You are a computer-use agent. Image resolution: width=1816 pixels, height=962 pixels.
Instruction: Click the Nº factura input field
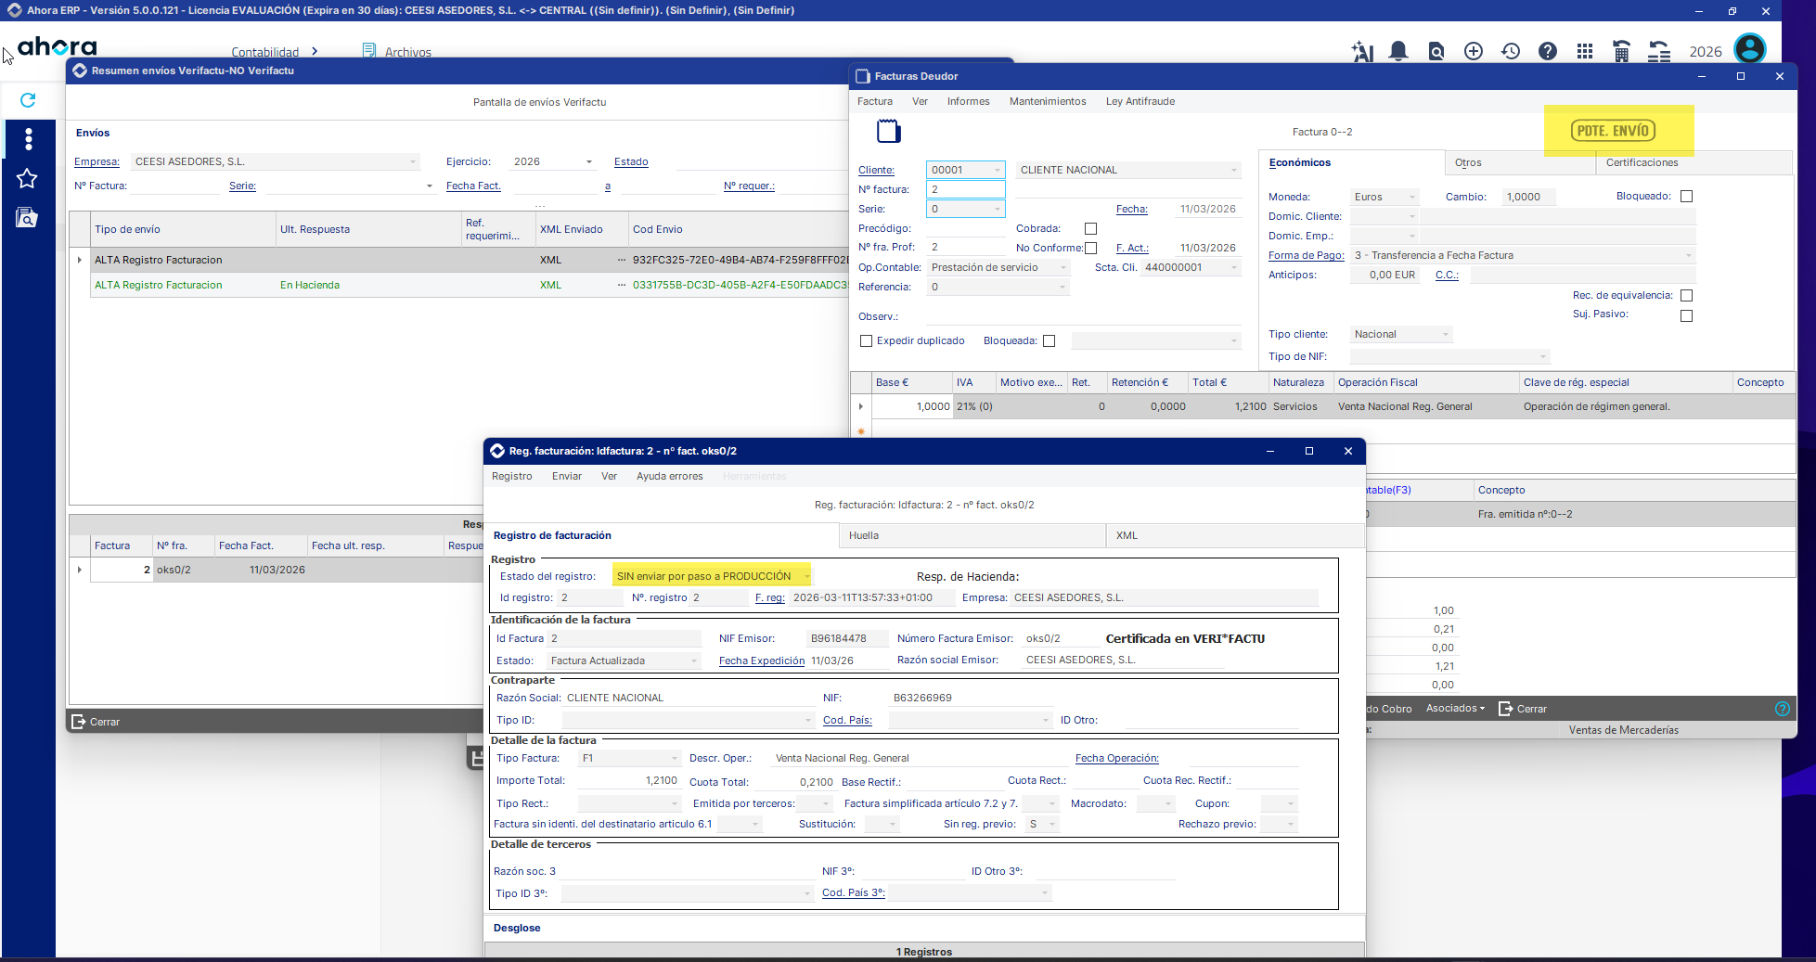click(965, 189)
